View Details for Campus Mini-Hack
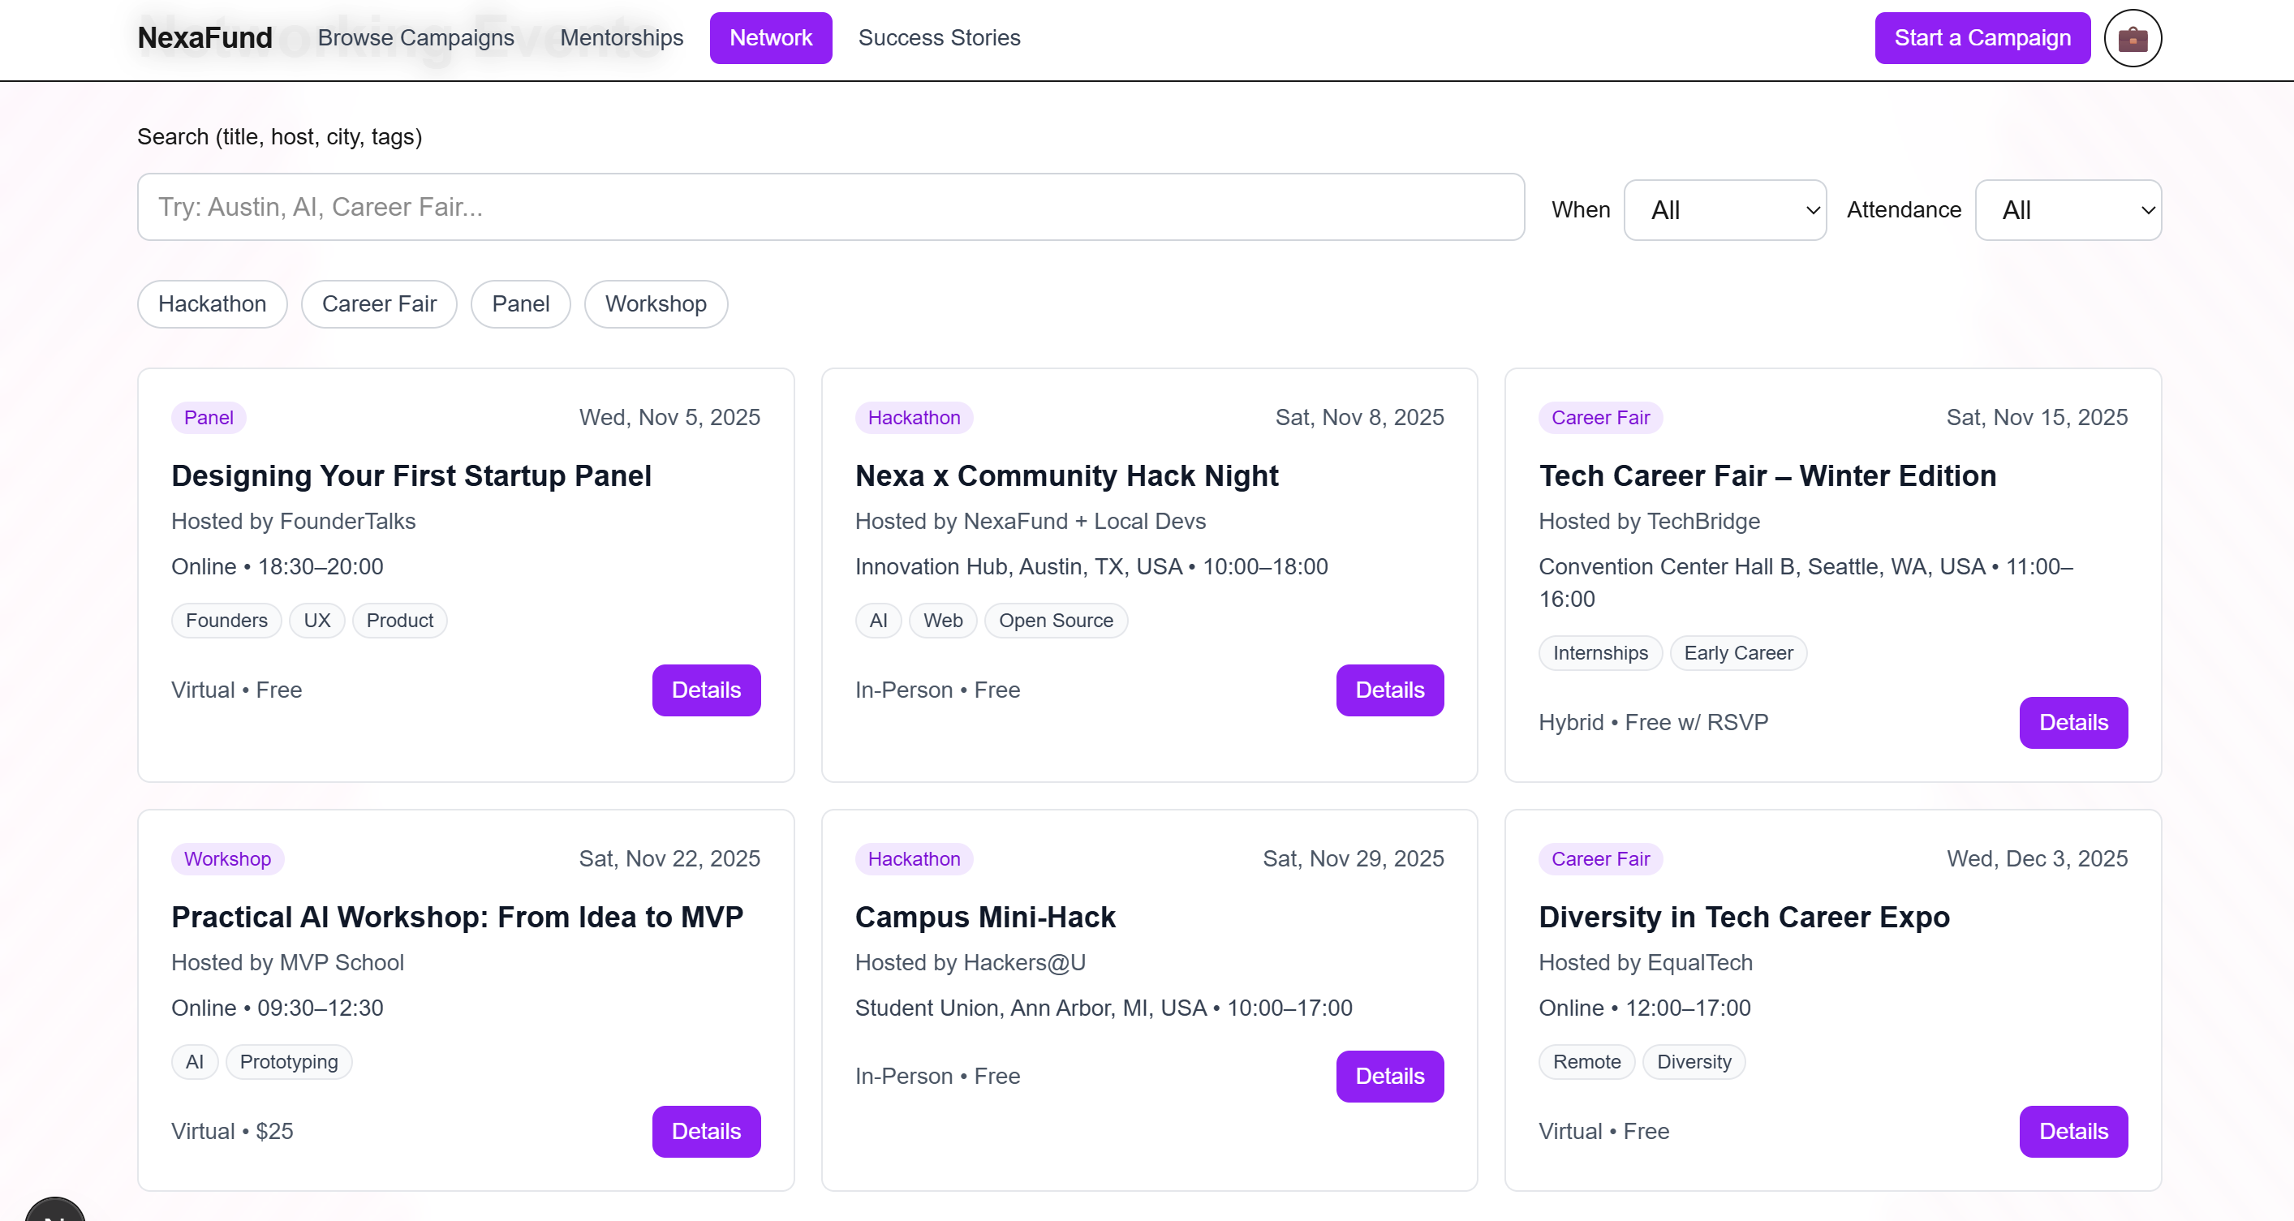 point(1388,1076)
